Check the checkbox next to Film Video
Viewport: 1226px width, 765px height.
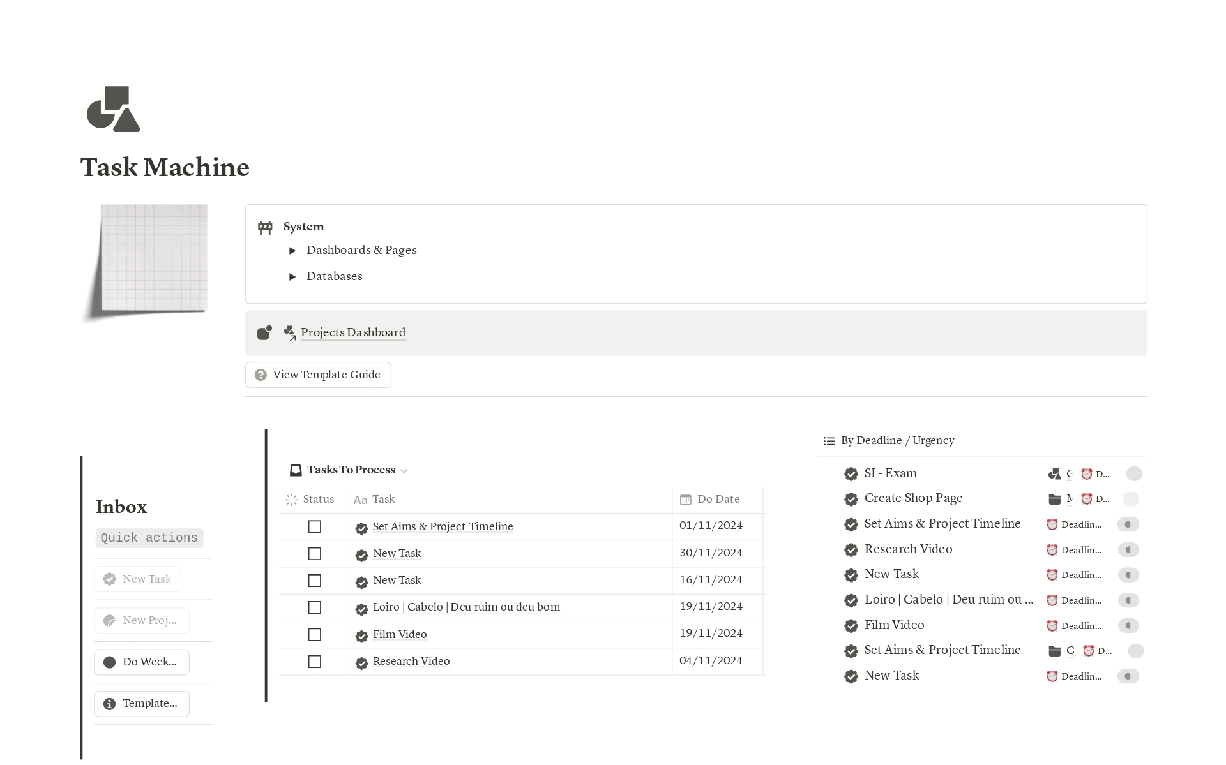point(314,634)
